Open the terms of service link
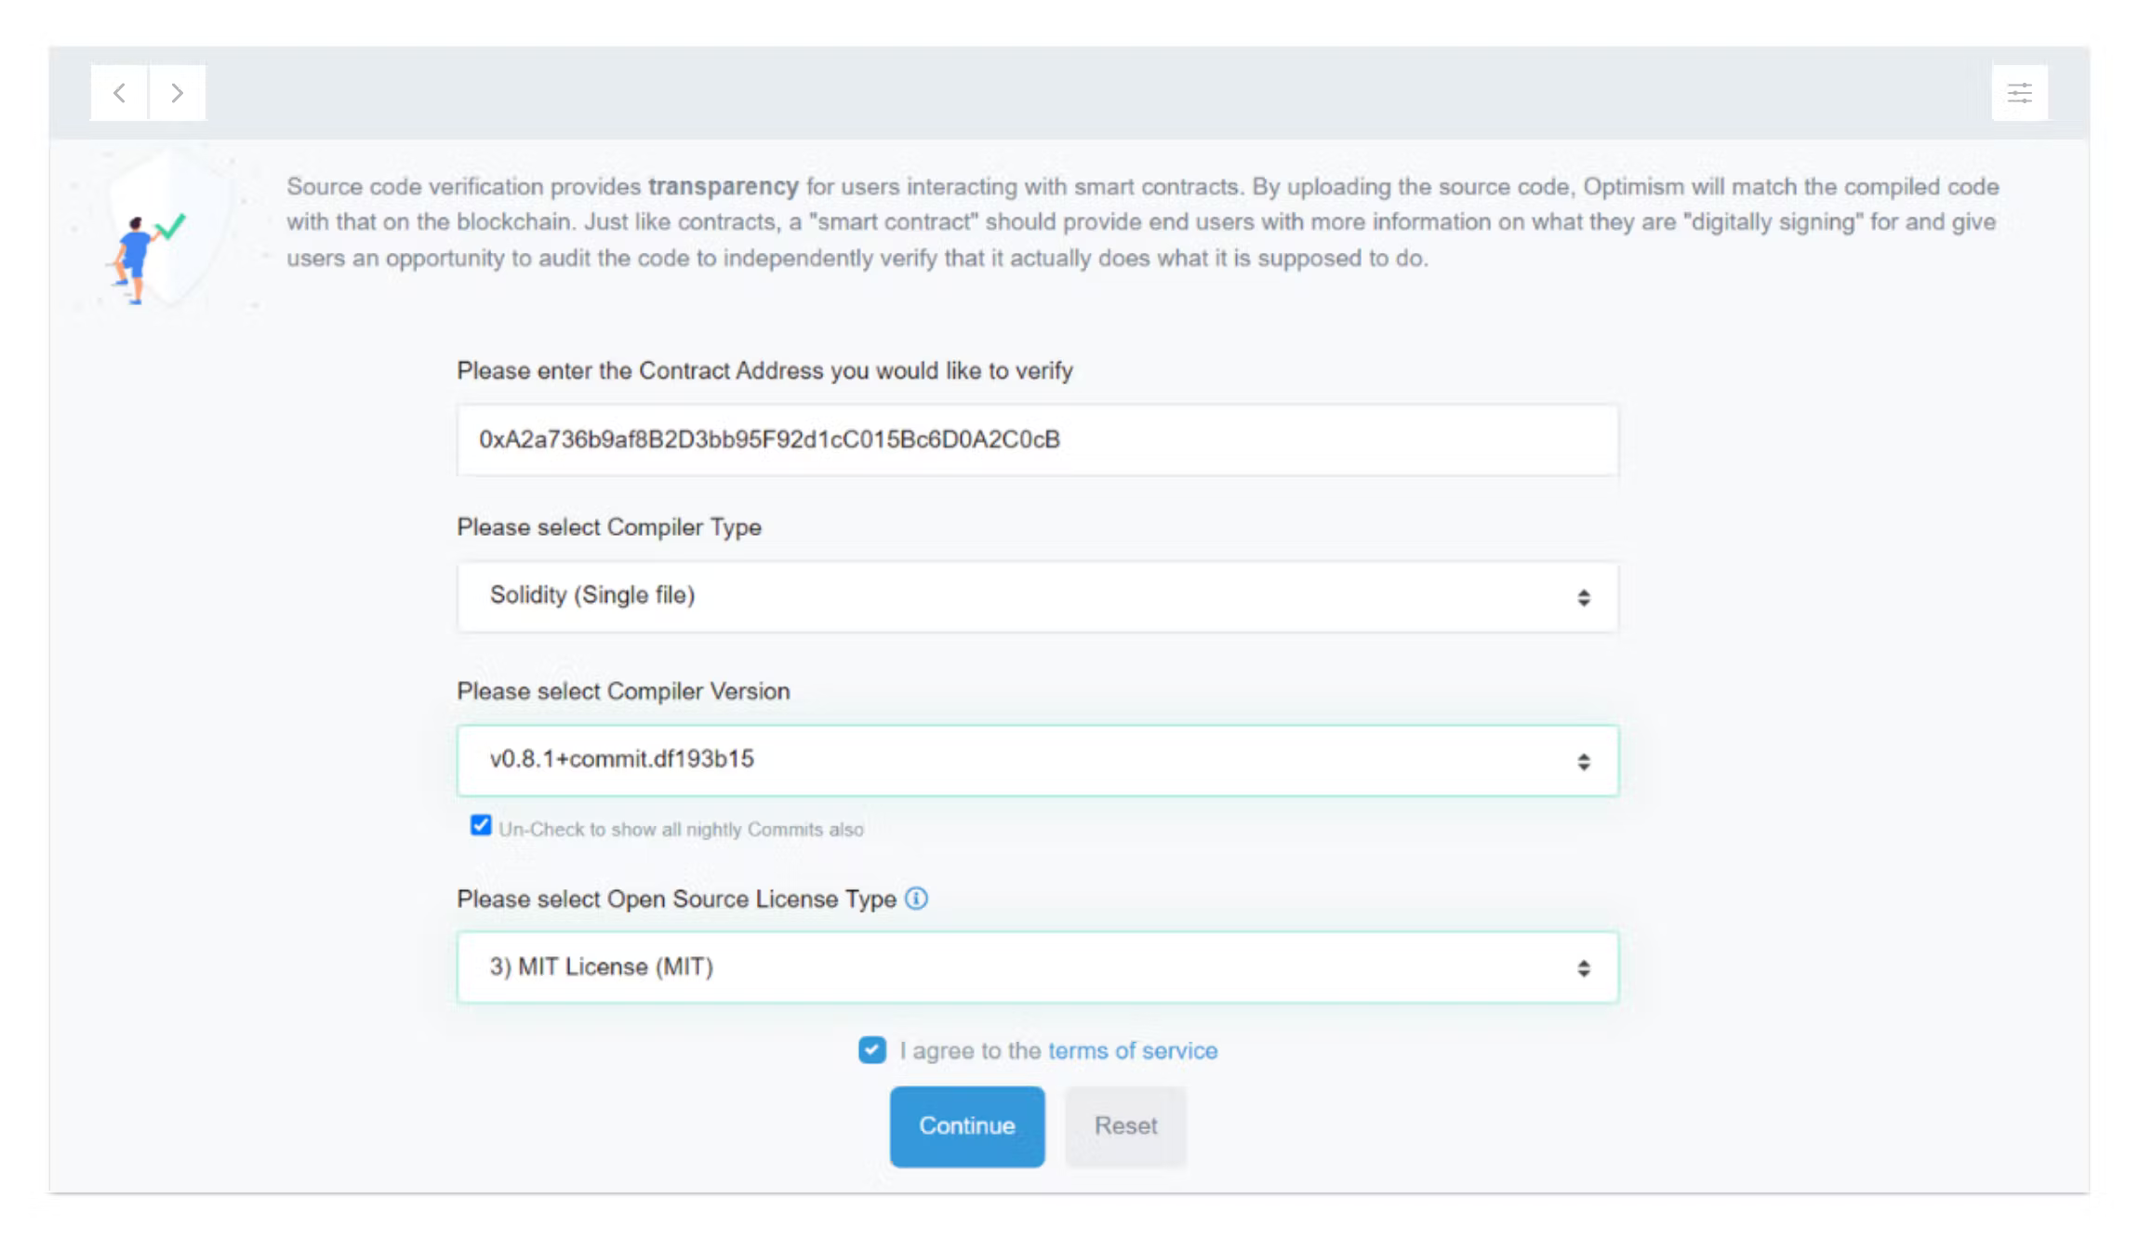 1132,1051
